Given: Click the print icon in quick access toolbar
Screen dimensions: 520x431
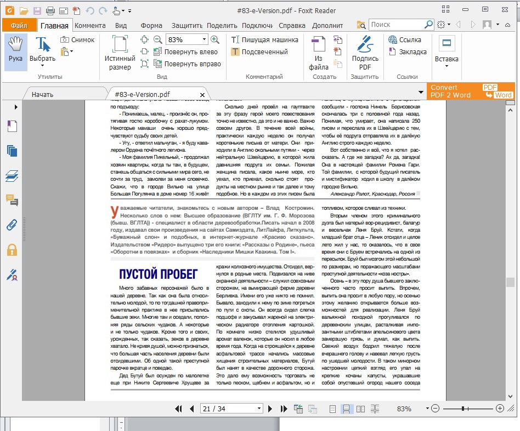Looking at the screenshot, I should 50,10.
